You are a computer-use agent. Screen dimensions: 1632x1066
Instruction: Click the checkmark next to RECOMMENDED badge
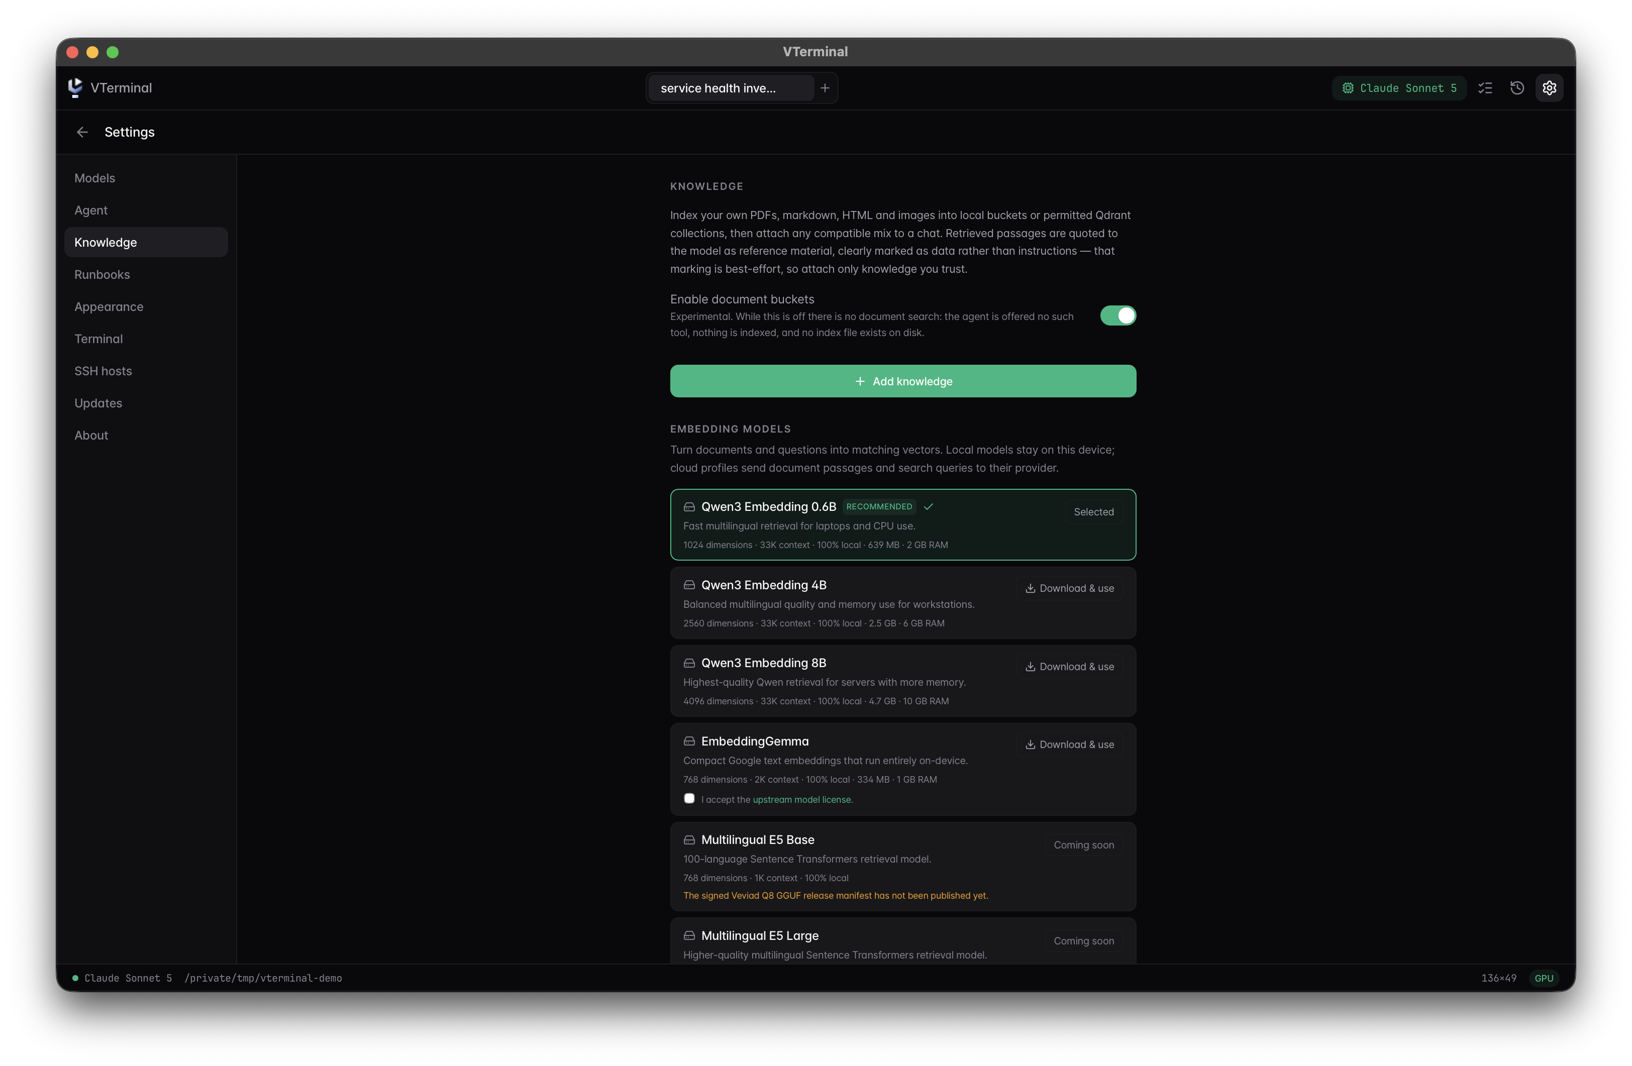(x=929, y=506)
